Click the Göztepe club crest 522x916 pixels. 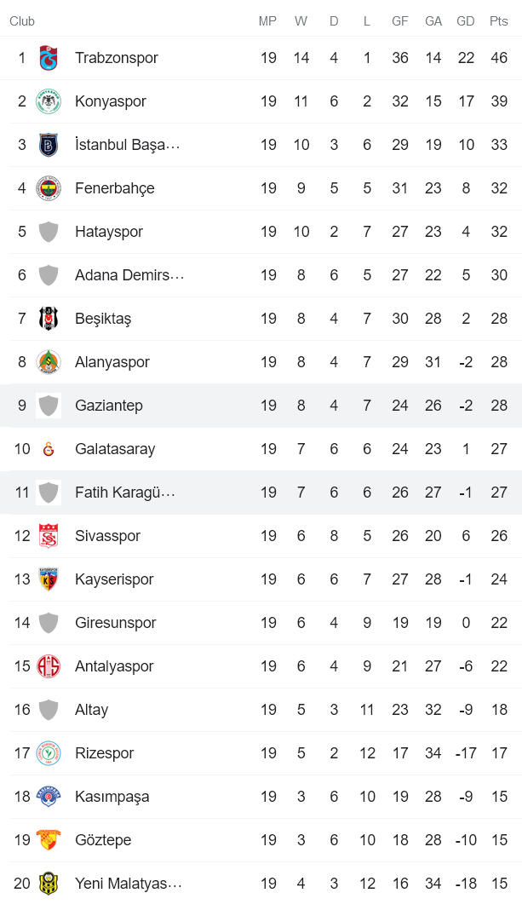tap(49, 839)
